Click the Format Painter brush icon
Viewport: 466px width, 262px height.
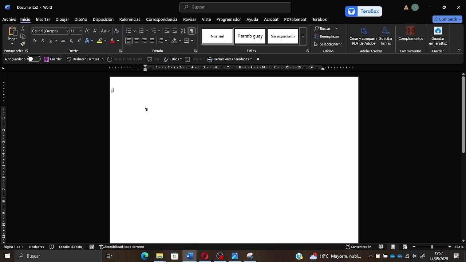[x=23, y=44]
